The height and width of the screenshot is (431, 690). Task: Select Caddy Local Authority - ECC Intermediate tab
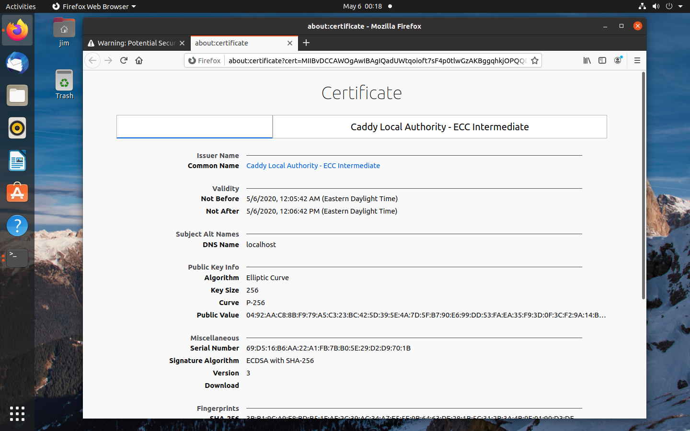click(x=440, y=127)
